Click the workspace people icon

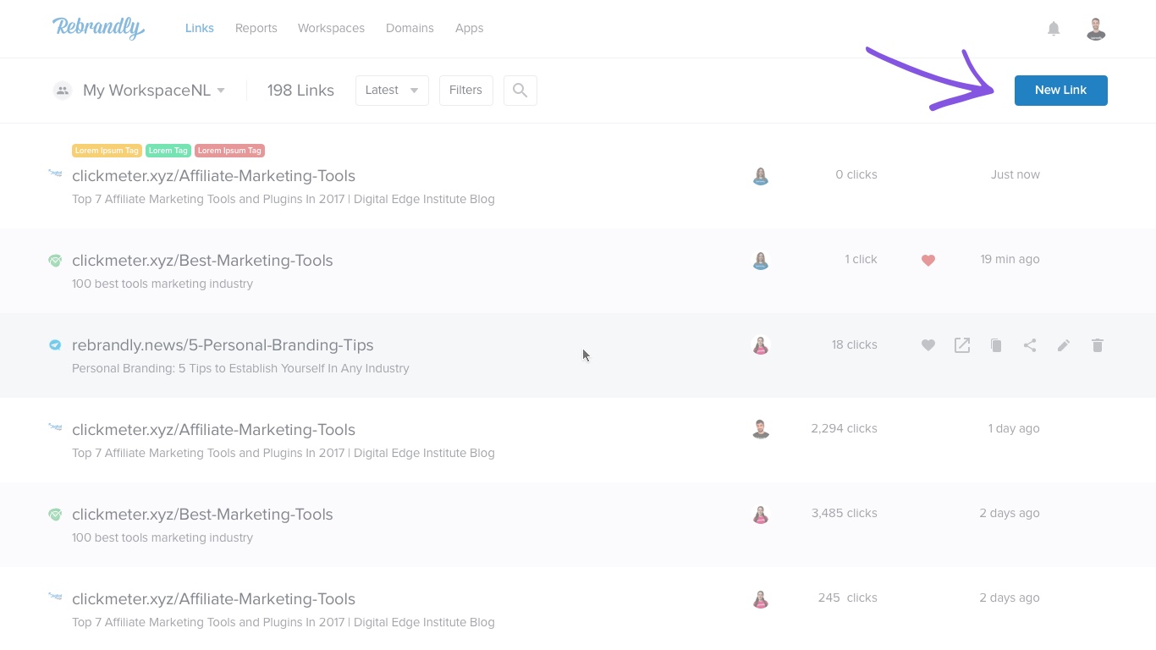tap(63, 91)
